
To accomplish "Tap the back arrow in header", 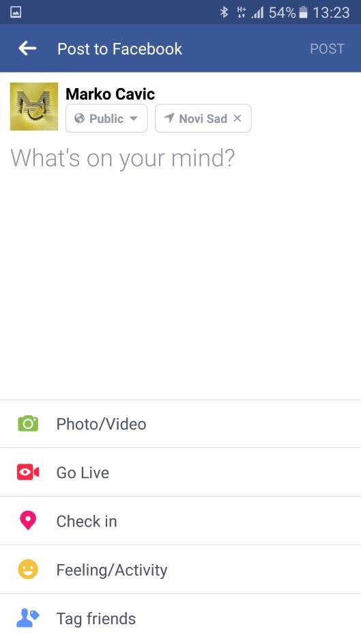I will (27, 48).
